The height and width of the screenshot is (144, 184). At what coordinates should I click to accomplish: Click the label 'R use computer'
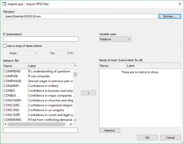[39, 76]
